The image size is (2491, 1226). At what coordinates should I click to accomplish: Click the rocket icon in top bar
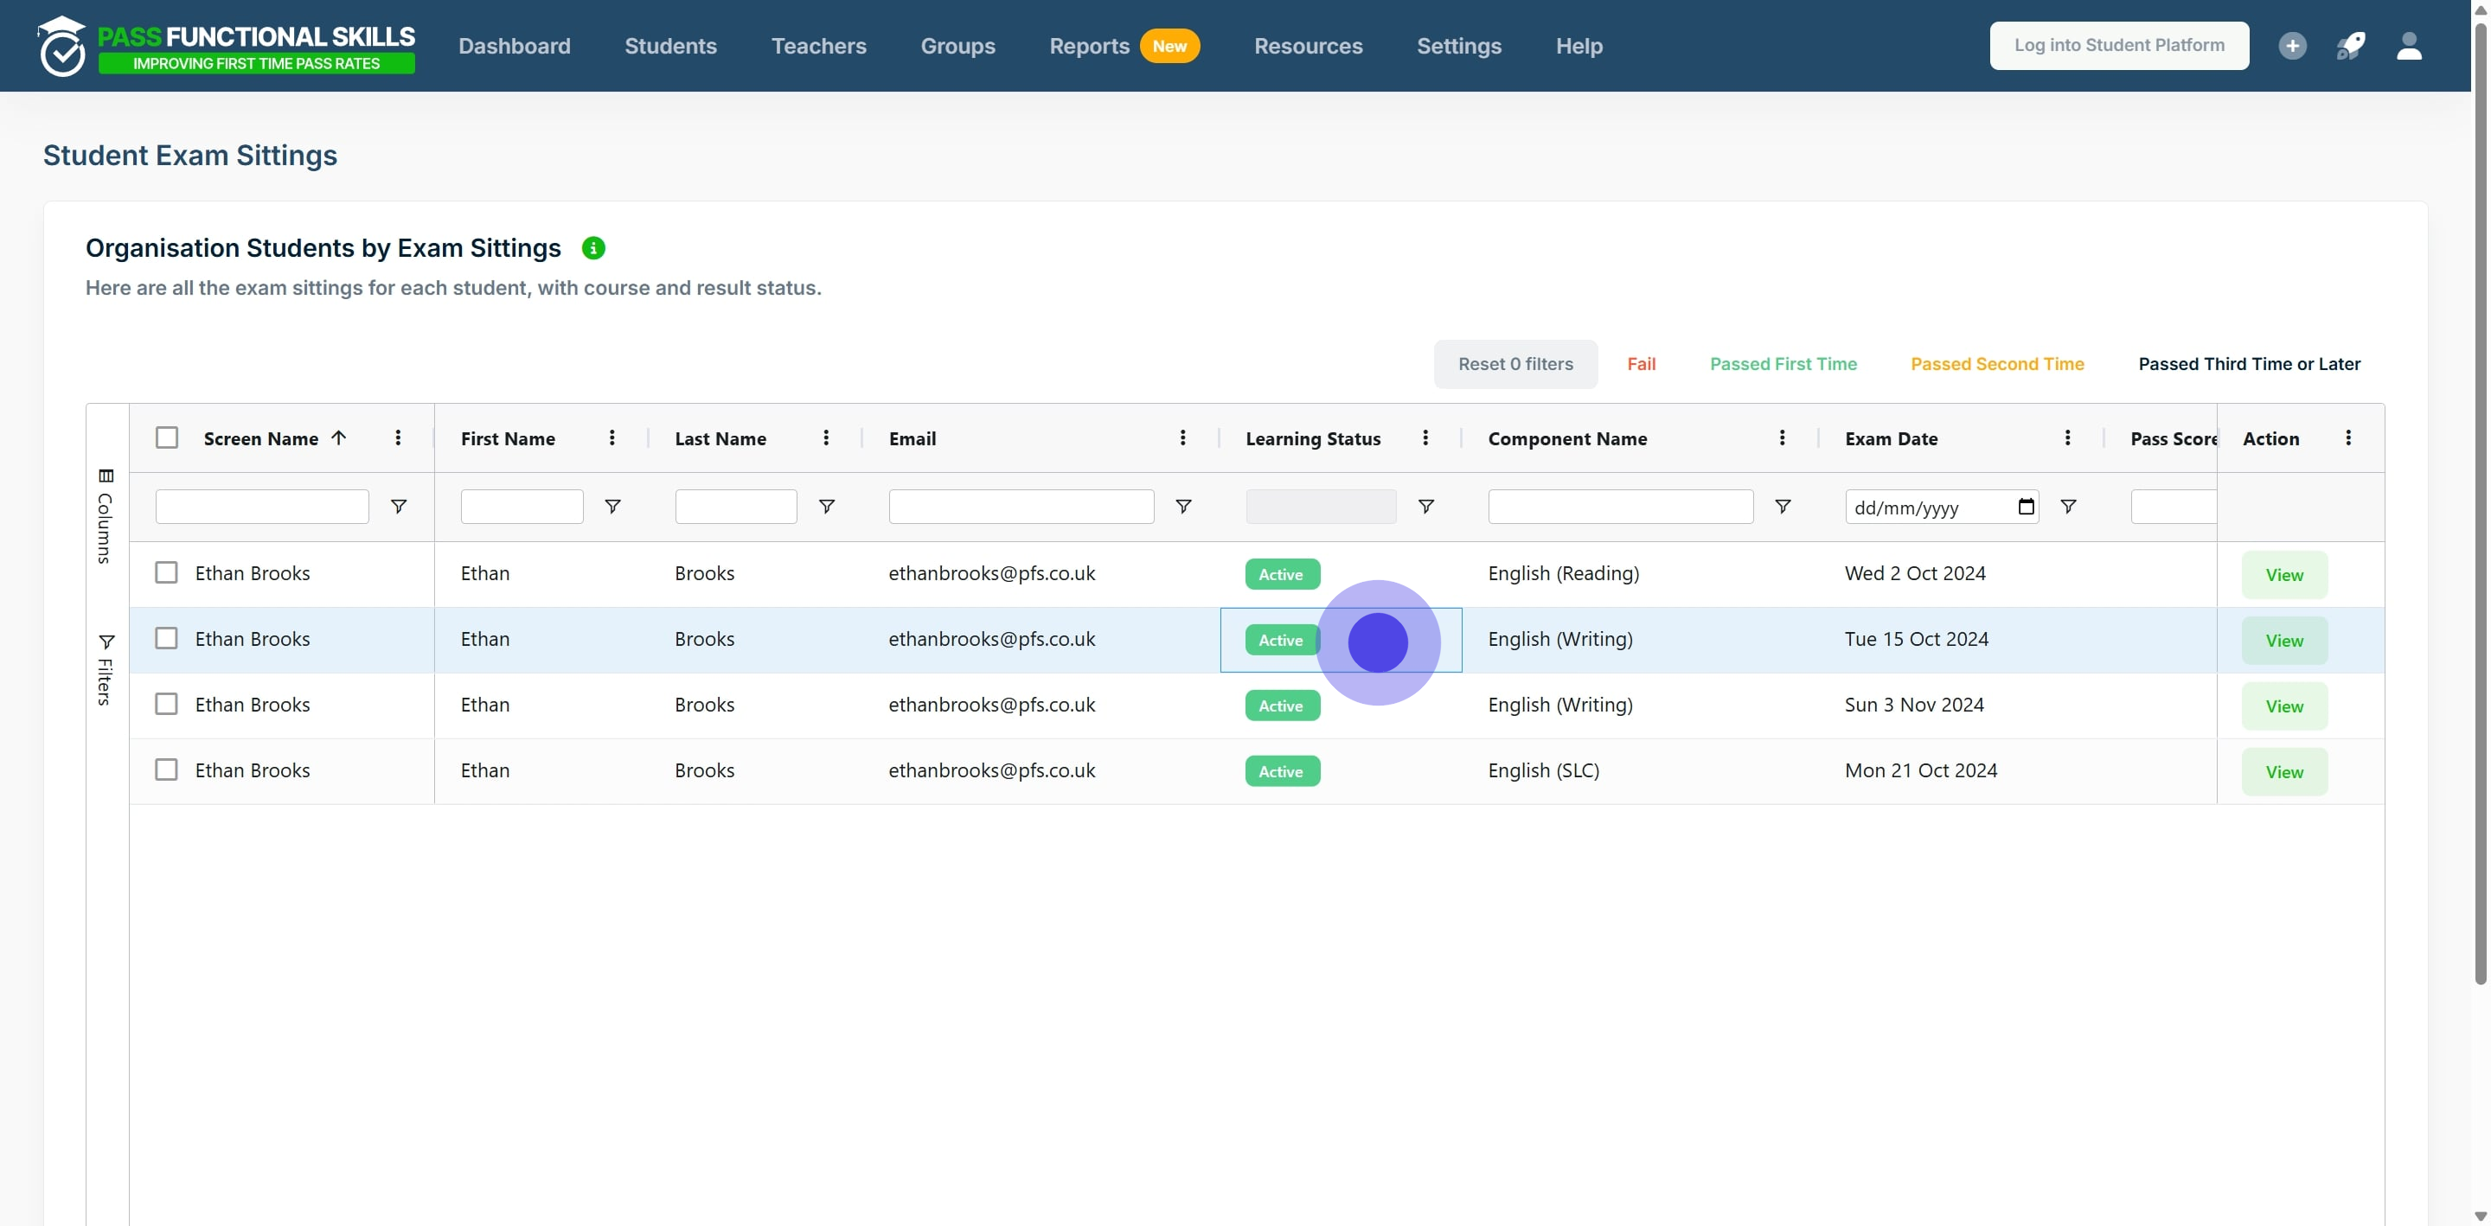[2350, 46]
